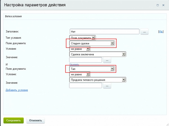Open the second "не равно" condition dropdown
This screenshot has width=169, height=126.
(x=80, y=74)
